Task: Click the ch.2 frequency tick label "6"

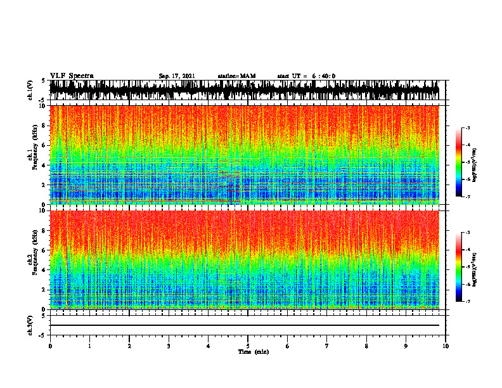Action: tap(44, 250)
